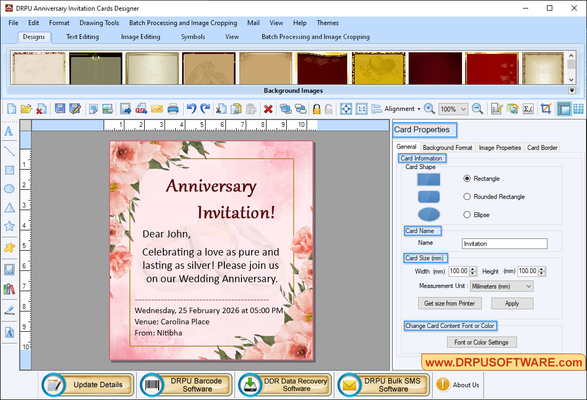Use the Crop tool in the toolbar

tap(546, 108)
